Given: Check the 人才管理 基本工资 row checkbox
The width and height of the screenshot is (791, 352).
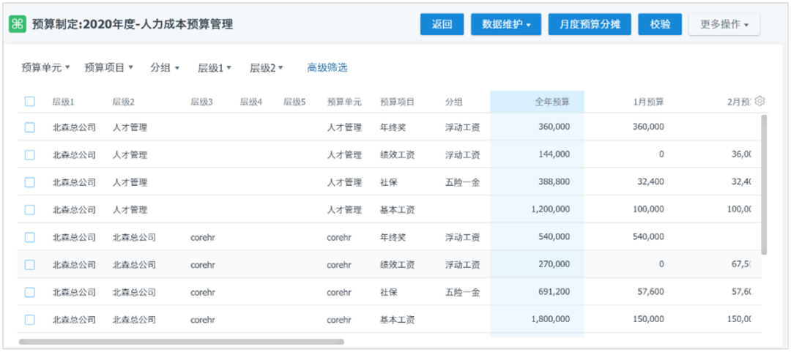Looking at the screenshot, I should 30,209.
